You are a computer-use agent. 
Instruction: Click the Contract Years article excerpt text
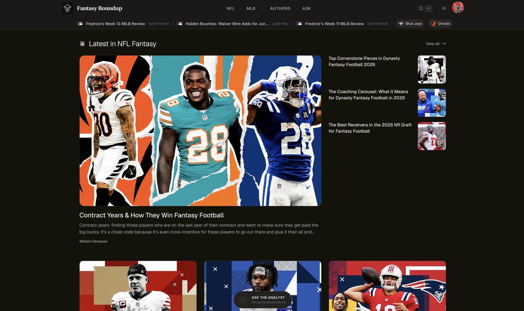[x=199, y=229]
